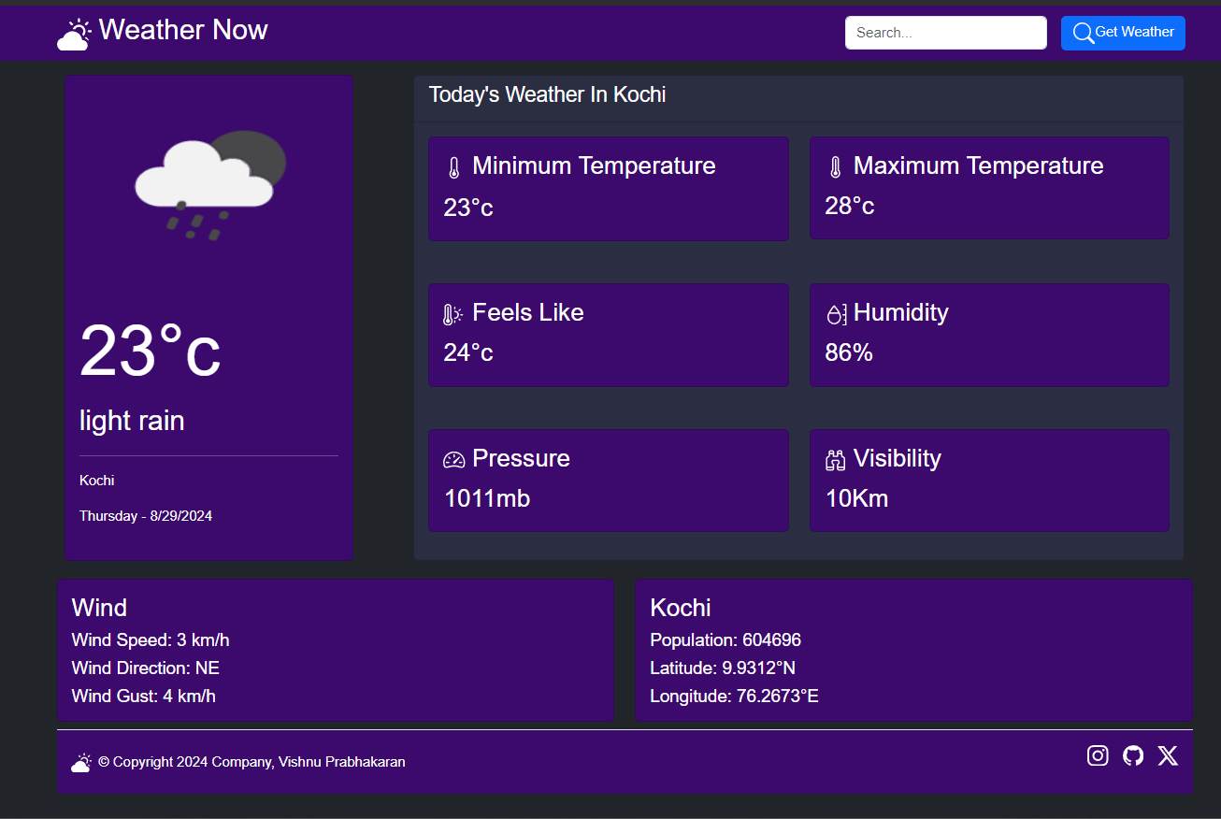
Task: Click the Kochi location card heading
Action: pos(680,608)
